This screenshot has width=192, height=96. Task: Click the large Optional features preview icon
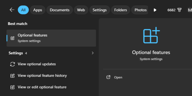click(x=151, y=35)
